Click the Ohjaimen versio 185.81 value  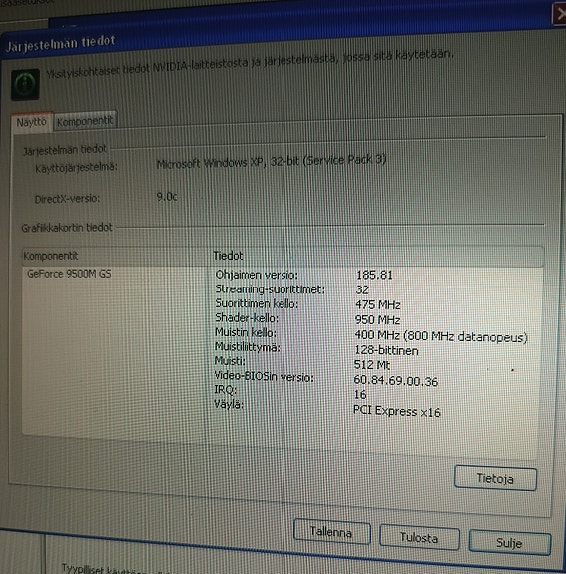(x=374, y=275)
